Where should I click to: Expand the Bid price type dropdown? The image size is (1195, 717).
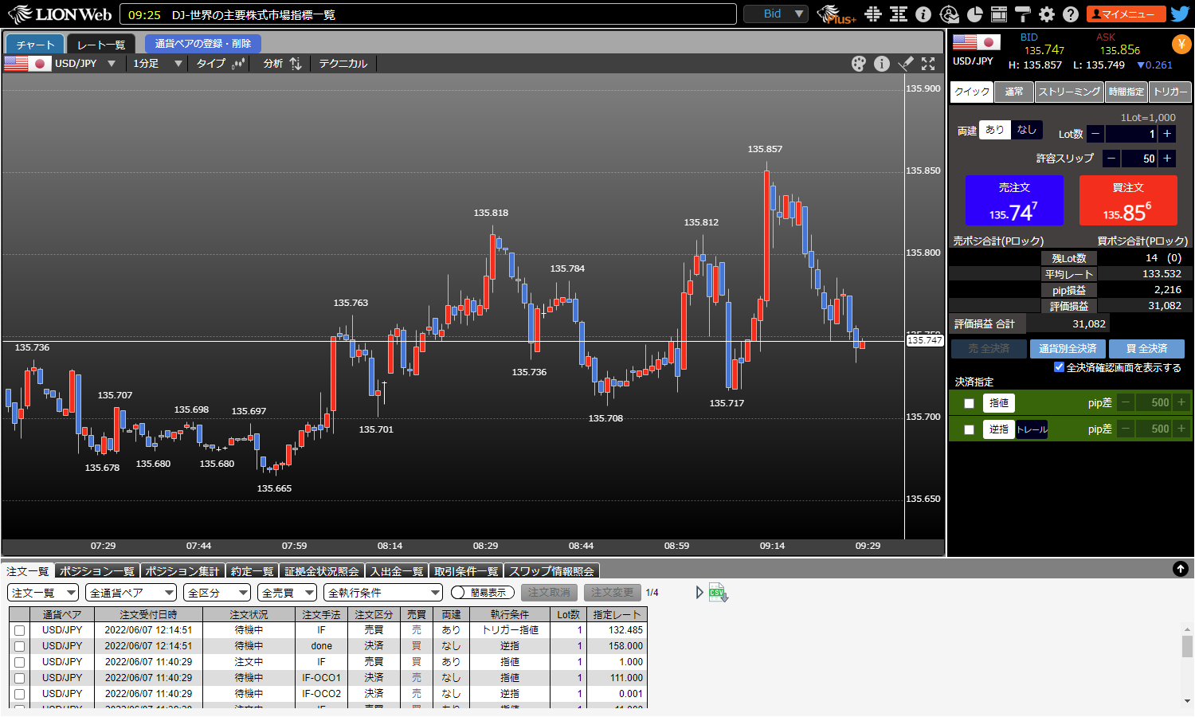[775, 14]
